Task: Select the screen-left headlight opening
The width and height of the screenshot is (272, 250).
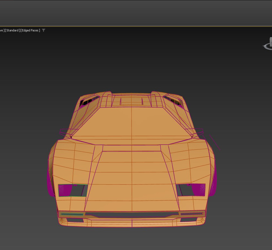Action: pyautogui.click(x=72, y=190)
